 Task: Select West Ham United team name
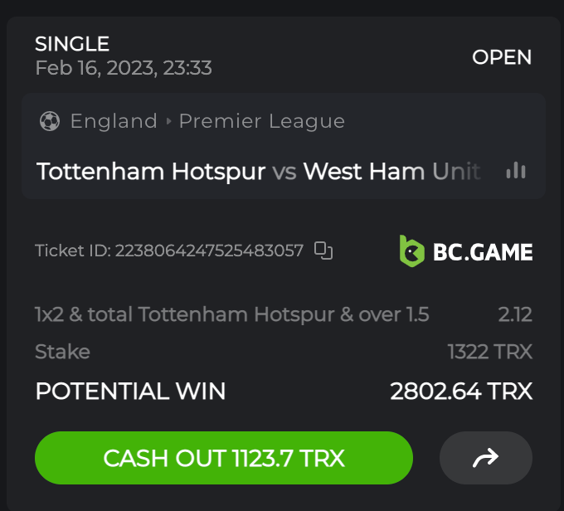pos(391,171)
